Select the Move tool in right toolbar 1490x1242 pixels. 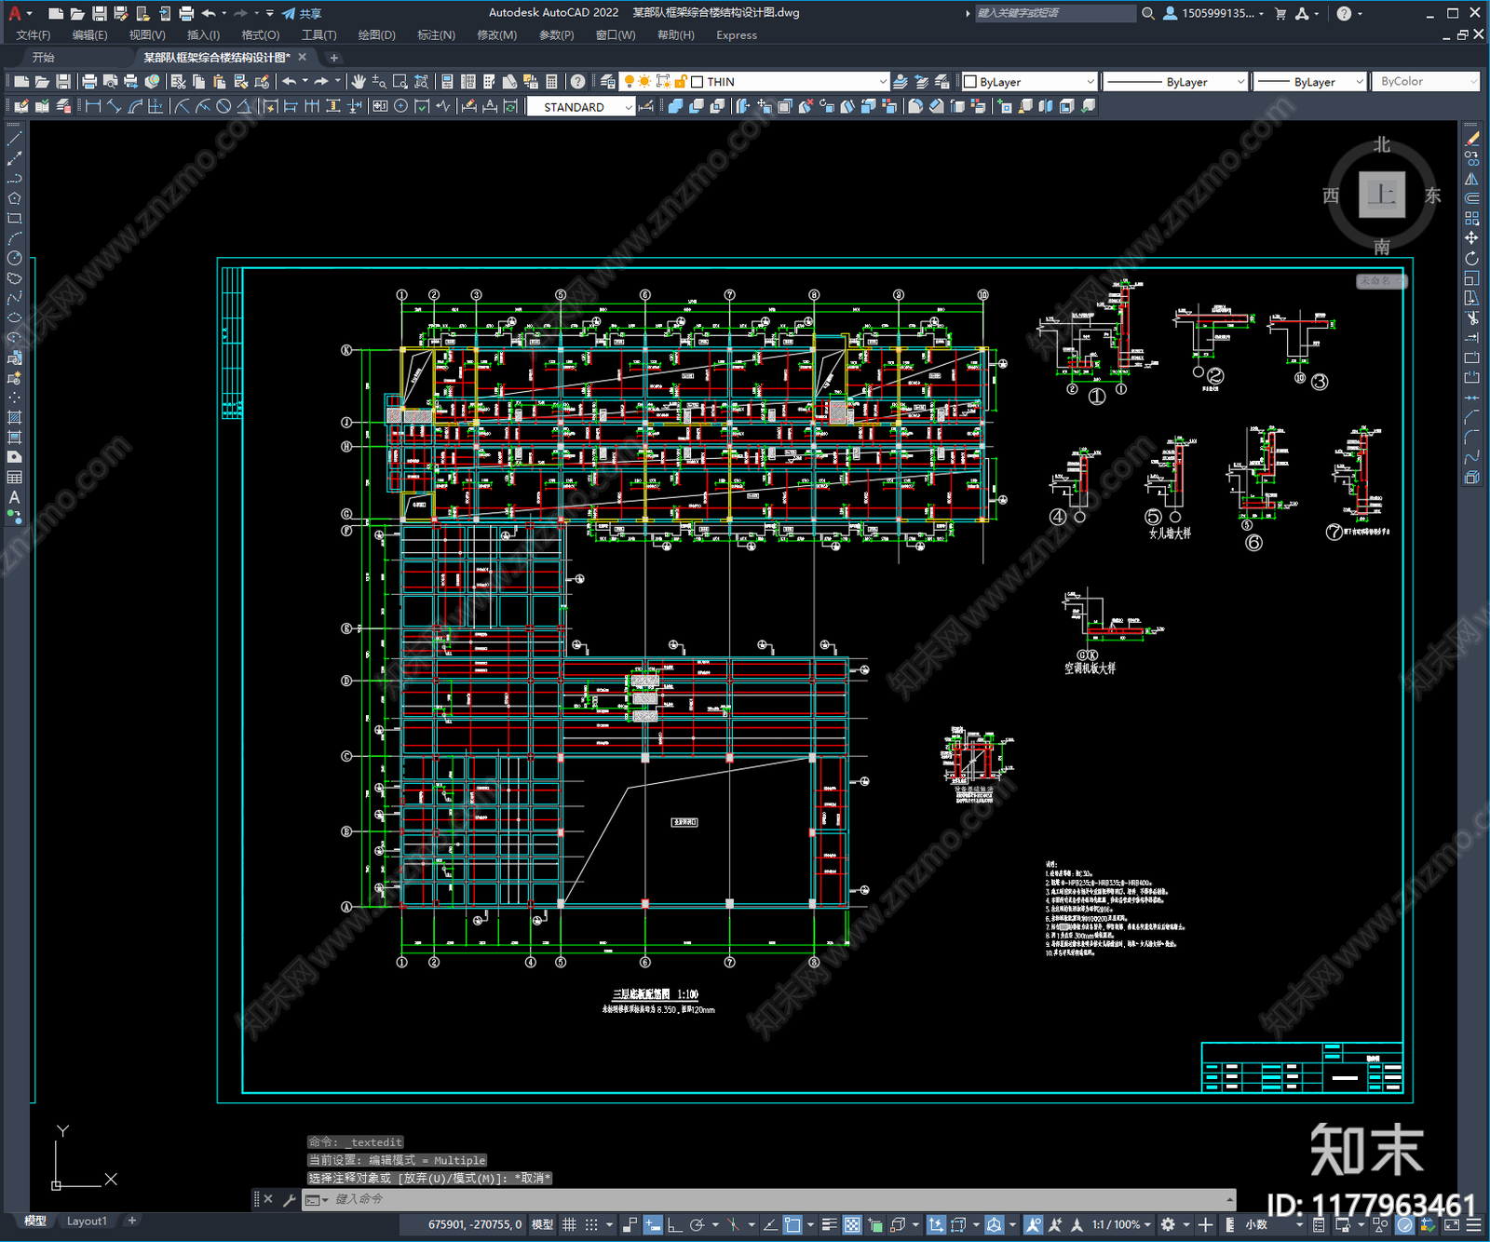pyautogui.click(x=1471, y=238)
